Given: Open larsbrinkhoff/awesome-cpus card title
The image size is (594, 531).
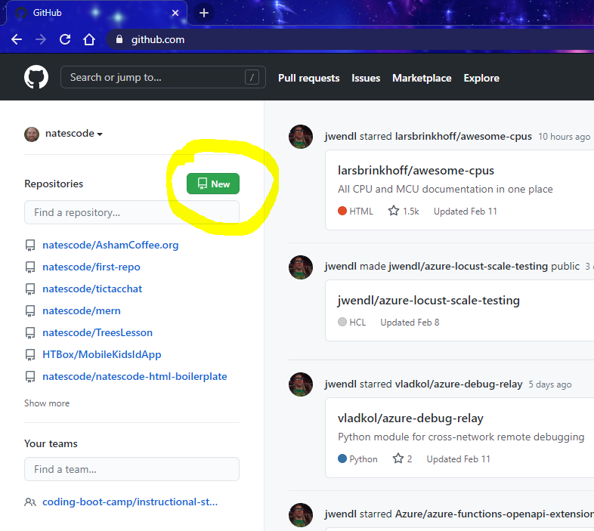Looking at the screenshot, I should 416,171.
